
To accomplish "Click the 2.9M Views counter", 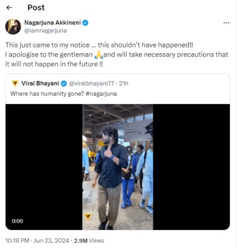I will click(x=89, y=241).
